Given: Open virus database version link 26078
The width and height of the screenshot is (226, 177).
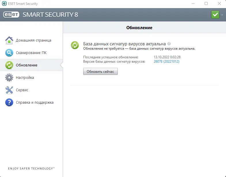Looking at the screenshot, I should pos(166,62).
